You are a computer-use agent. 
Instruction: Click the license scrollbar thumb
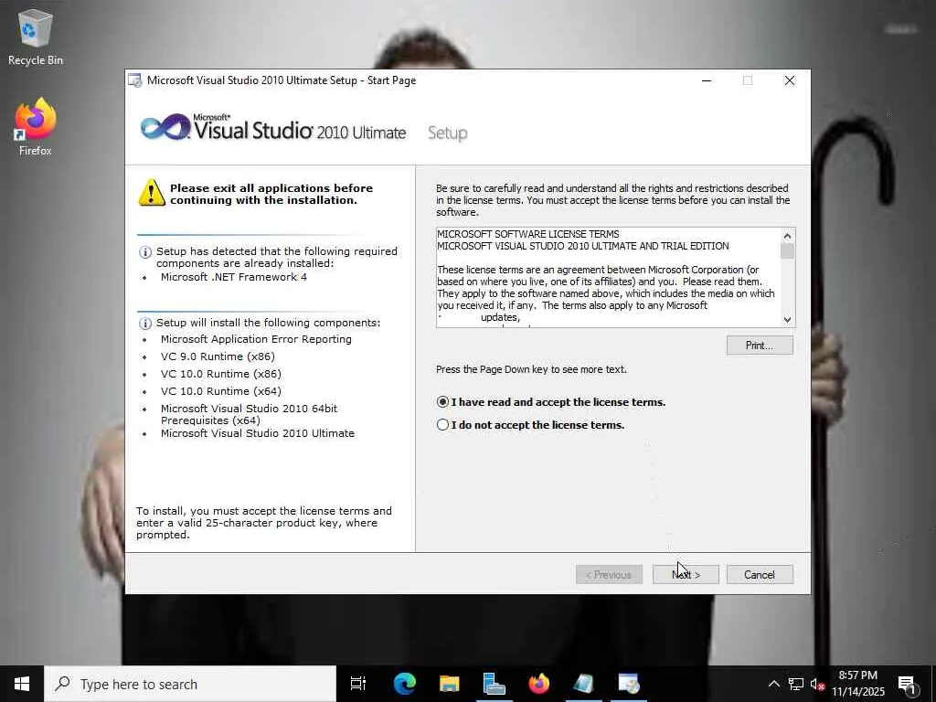(x=787, y=251)
